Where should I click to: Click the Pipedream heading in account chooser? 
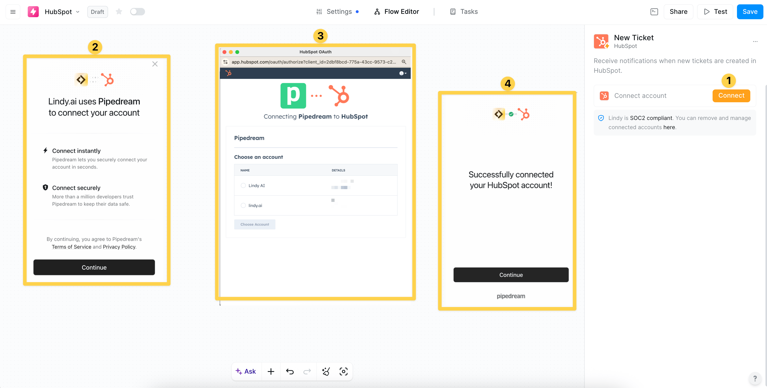pos(249,138)
